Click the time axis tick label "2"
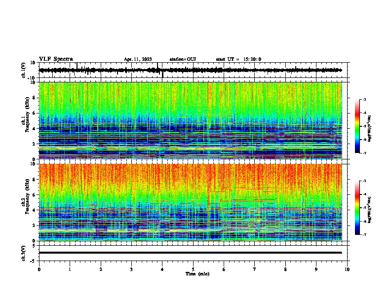This screenshot has height=302, width=391. click(x=101, y=269)
